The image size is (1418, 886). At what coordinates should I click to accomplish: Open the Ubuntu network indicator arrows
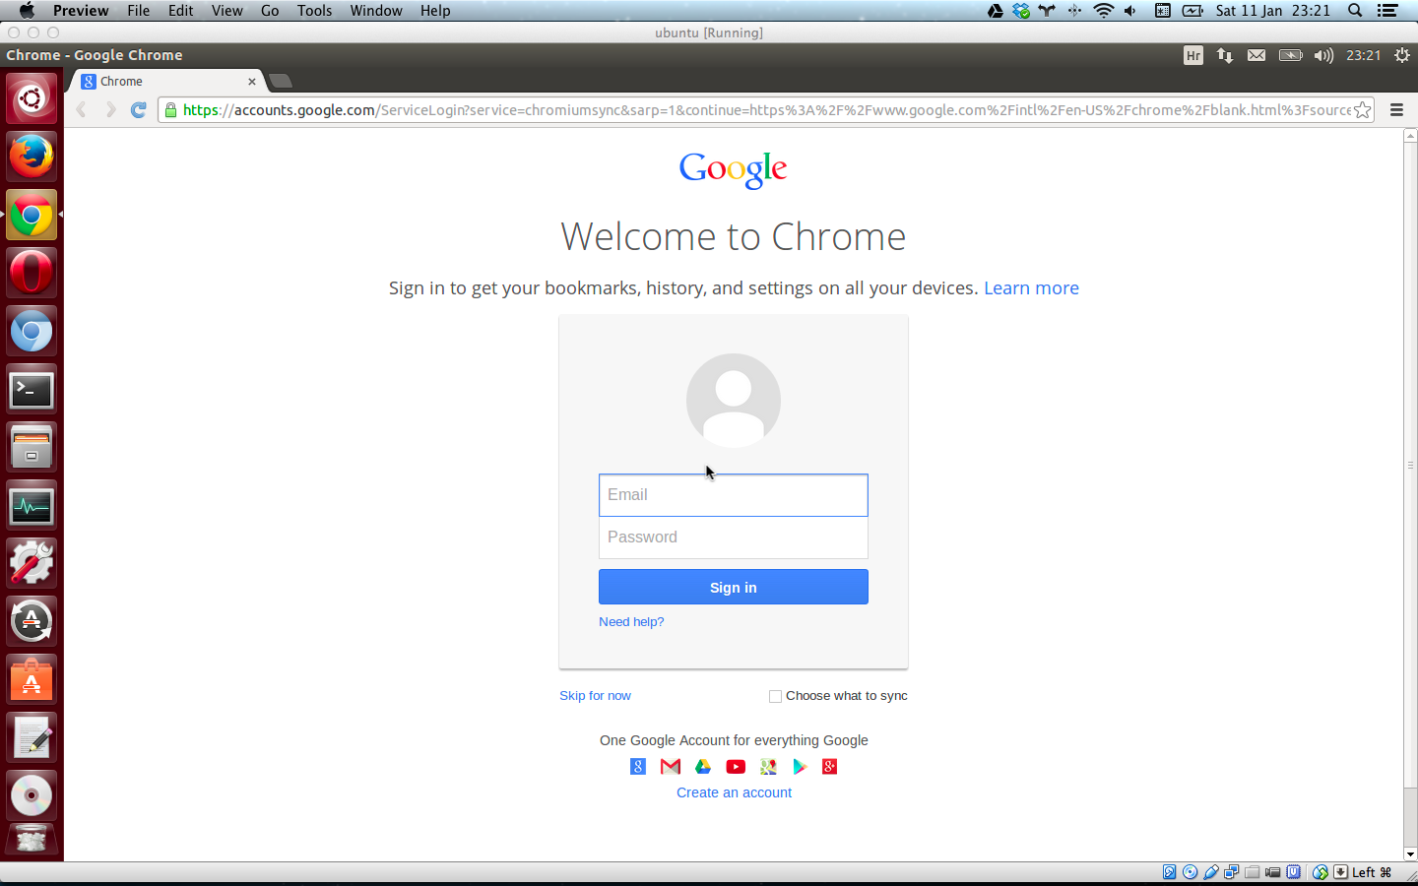pyautogui.click(x=1225, y=56)
